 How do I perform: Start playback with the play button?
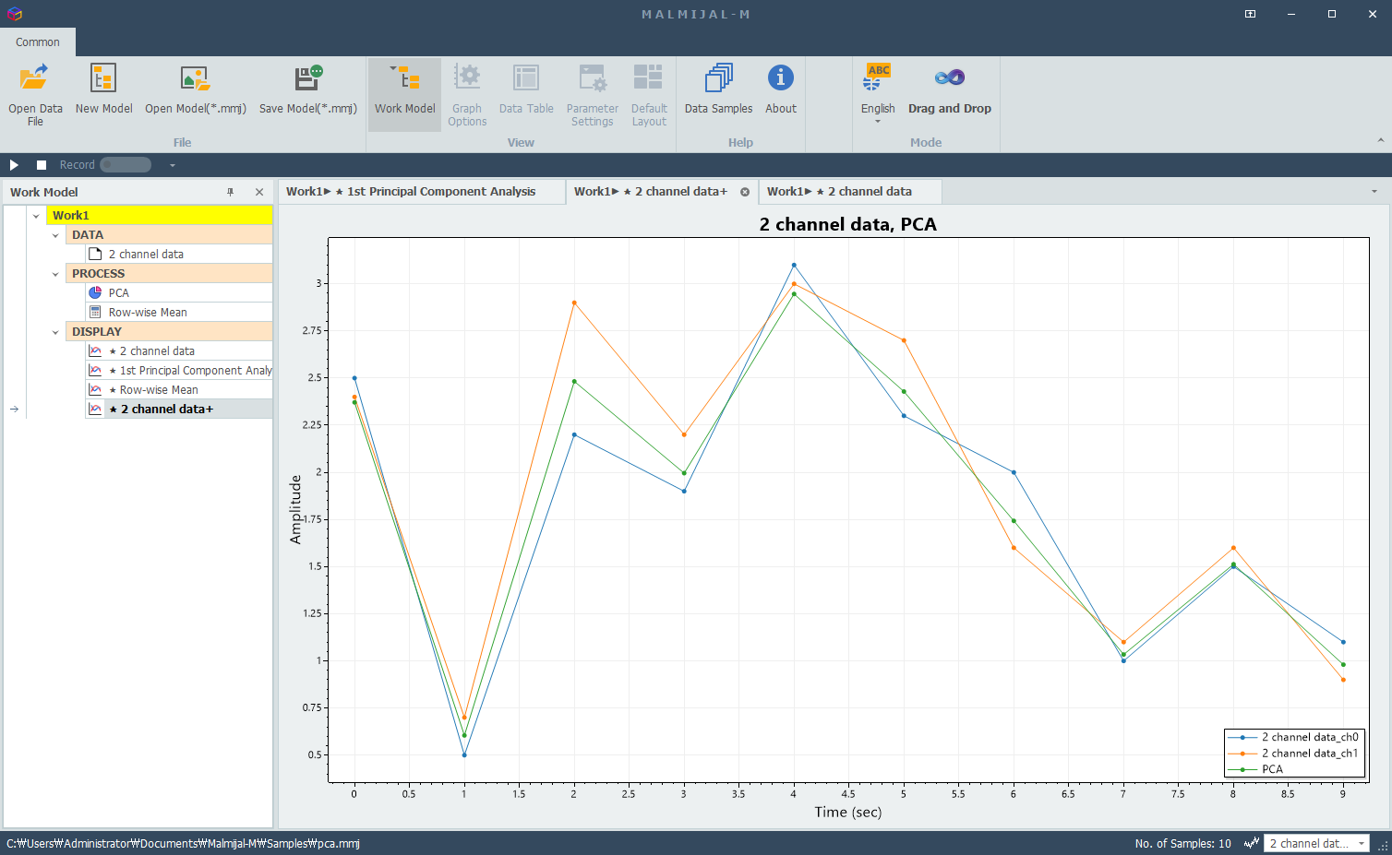tap(14, 165)
